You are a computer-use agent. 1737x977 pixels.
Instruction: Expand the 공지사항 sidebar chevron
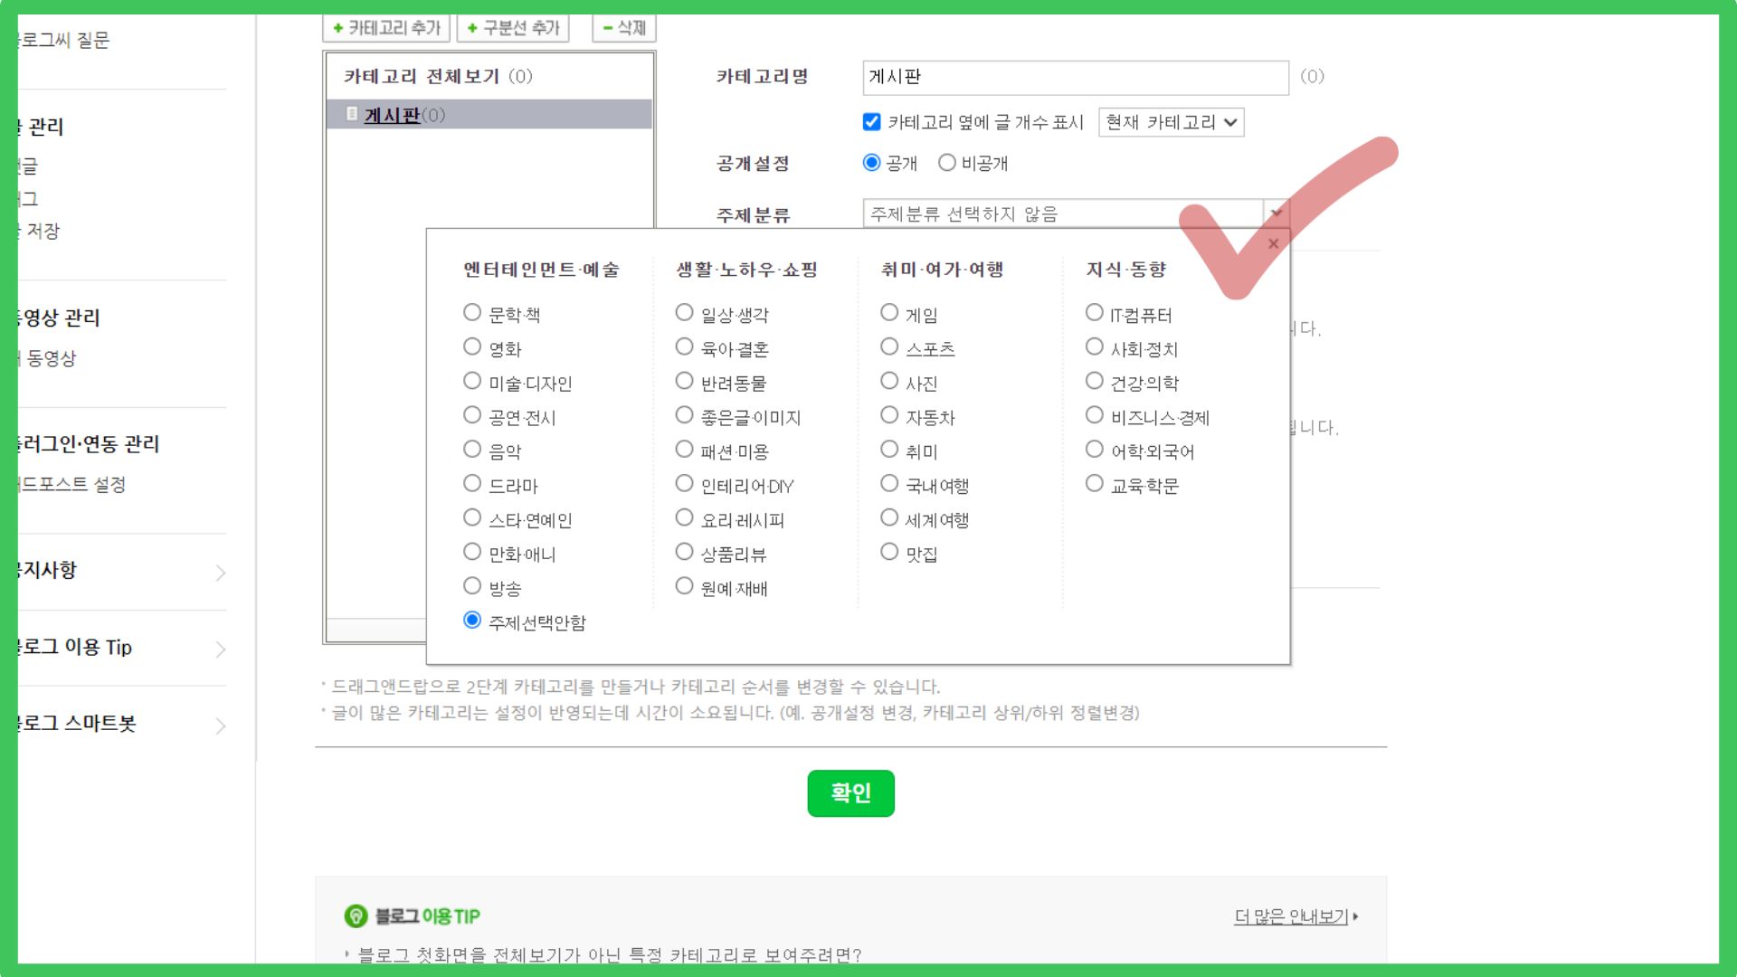pyautogui.click(x=220, y=573)
